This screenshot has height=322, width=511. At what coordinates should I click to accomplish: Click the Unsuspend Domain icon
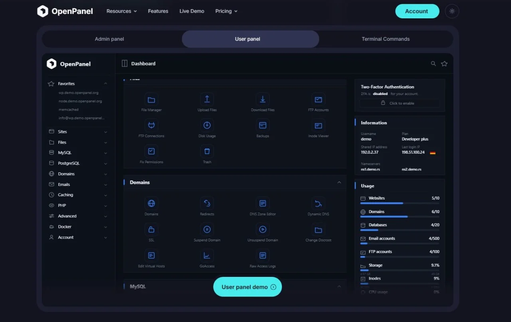263,229
